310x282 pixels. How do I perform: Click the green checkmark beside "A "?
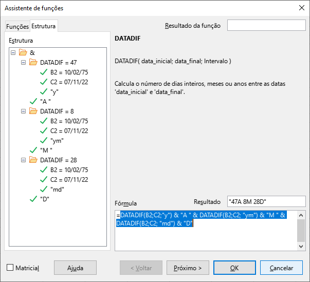(x=33, y=101)
